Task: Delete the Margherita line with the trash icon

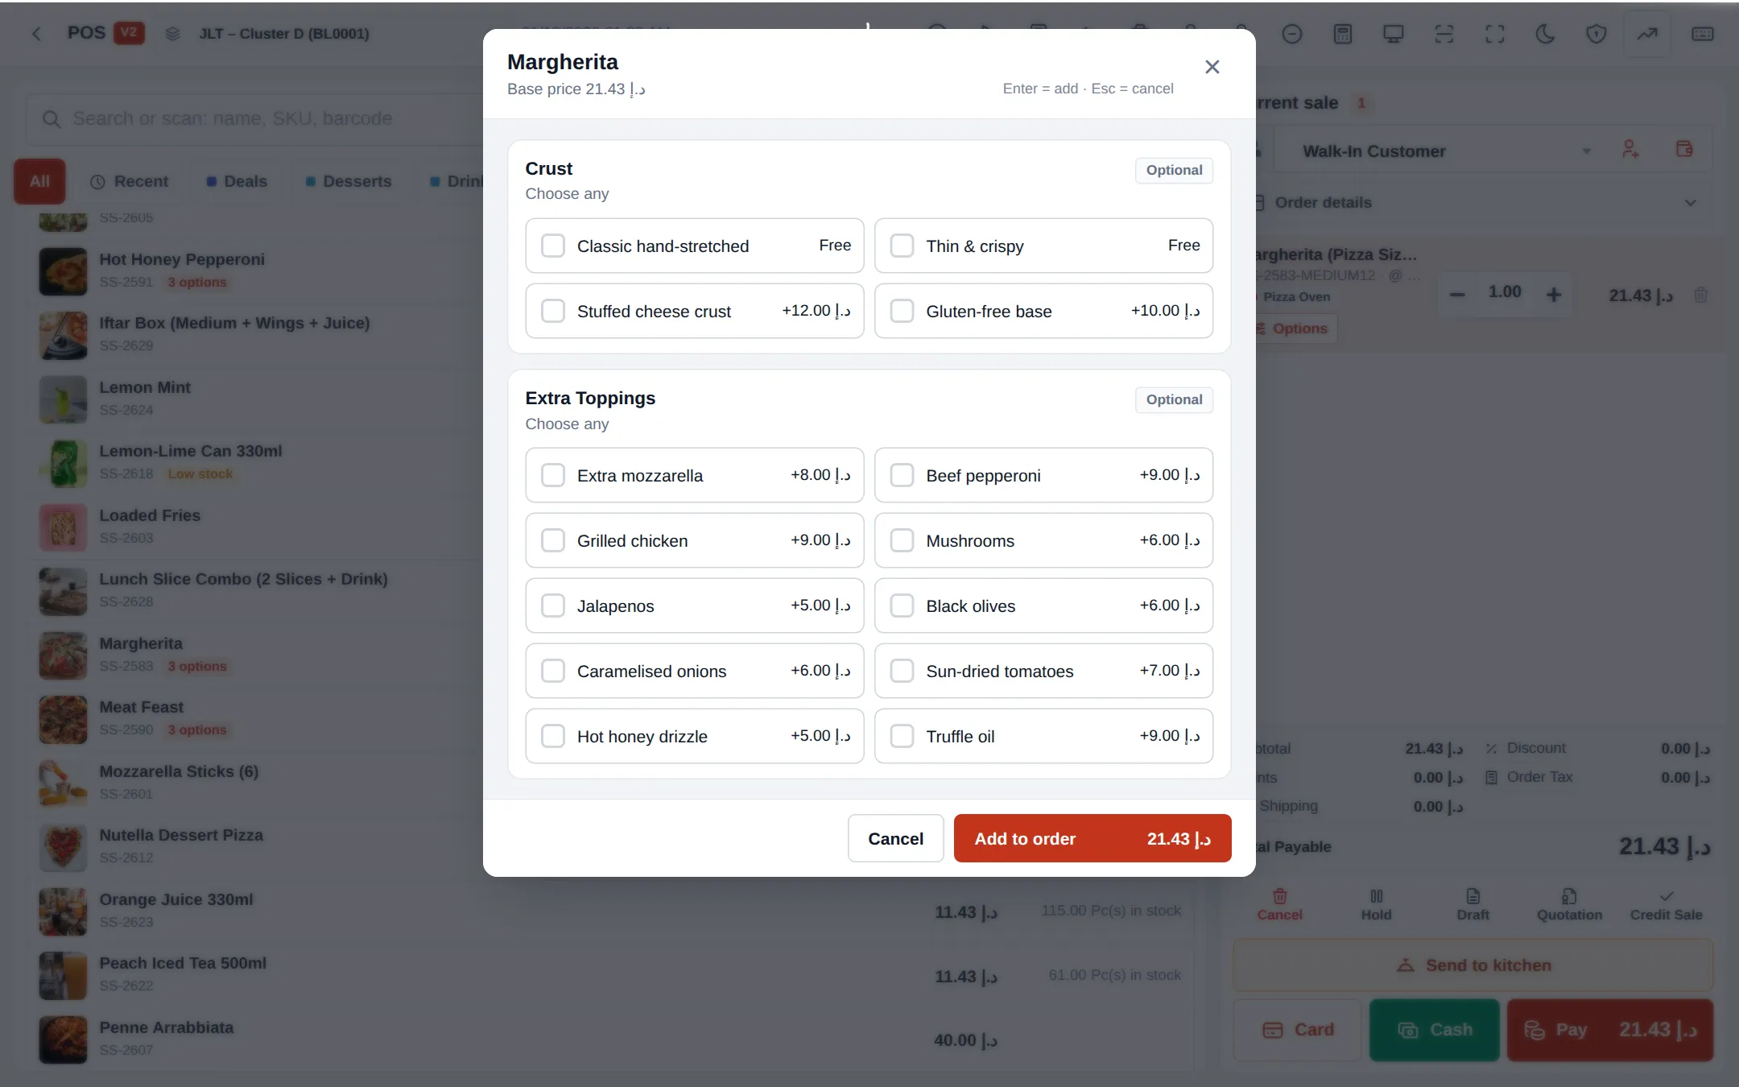Action: pyautogui.click(x=1700, y=296)
